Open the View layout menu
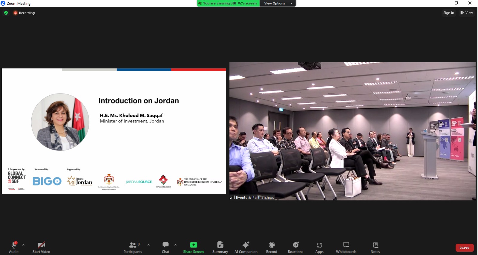 (x=467, y=13)
